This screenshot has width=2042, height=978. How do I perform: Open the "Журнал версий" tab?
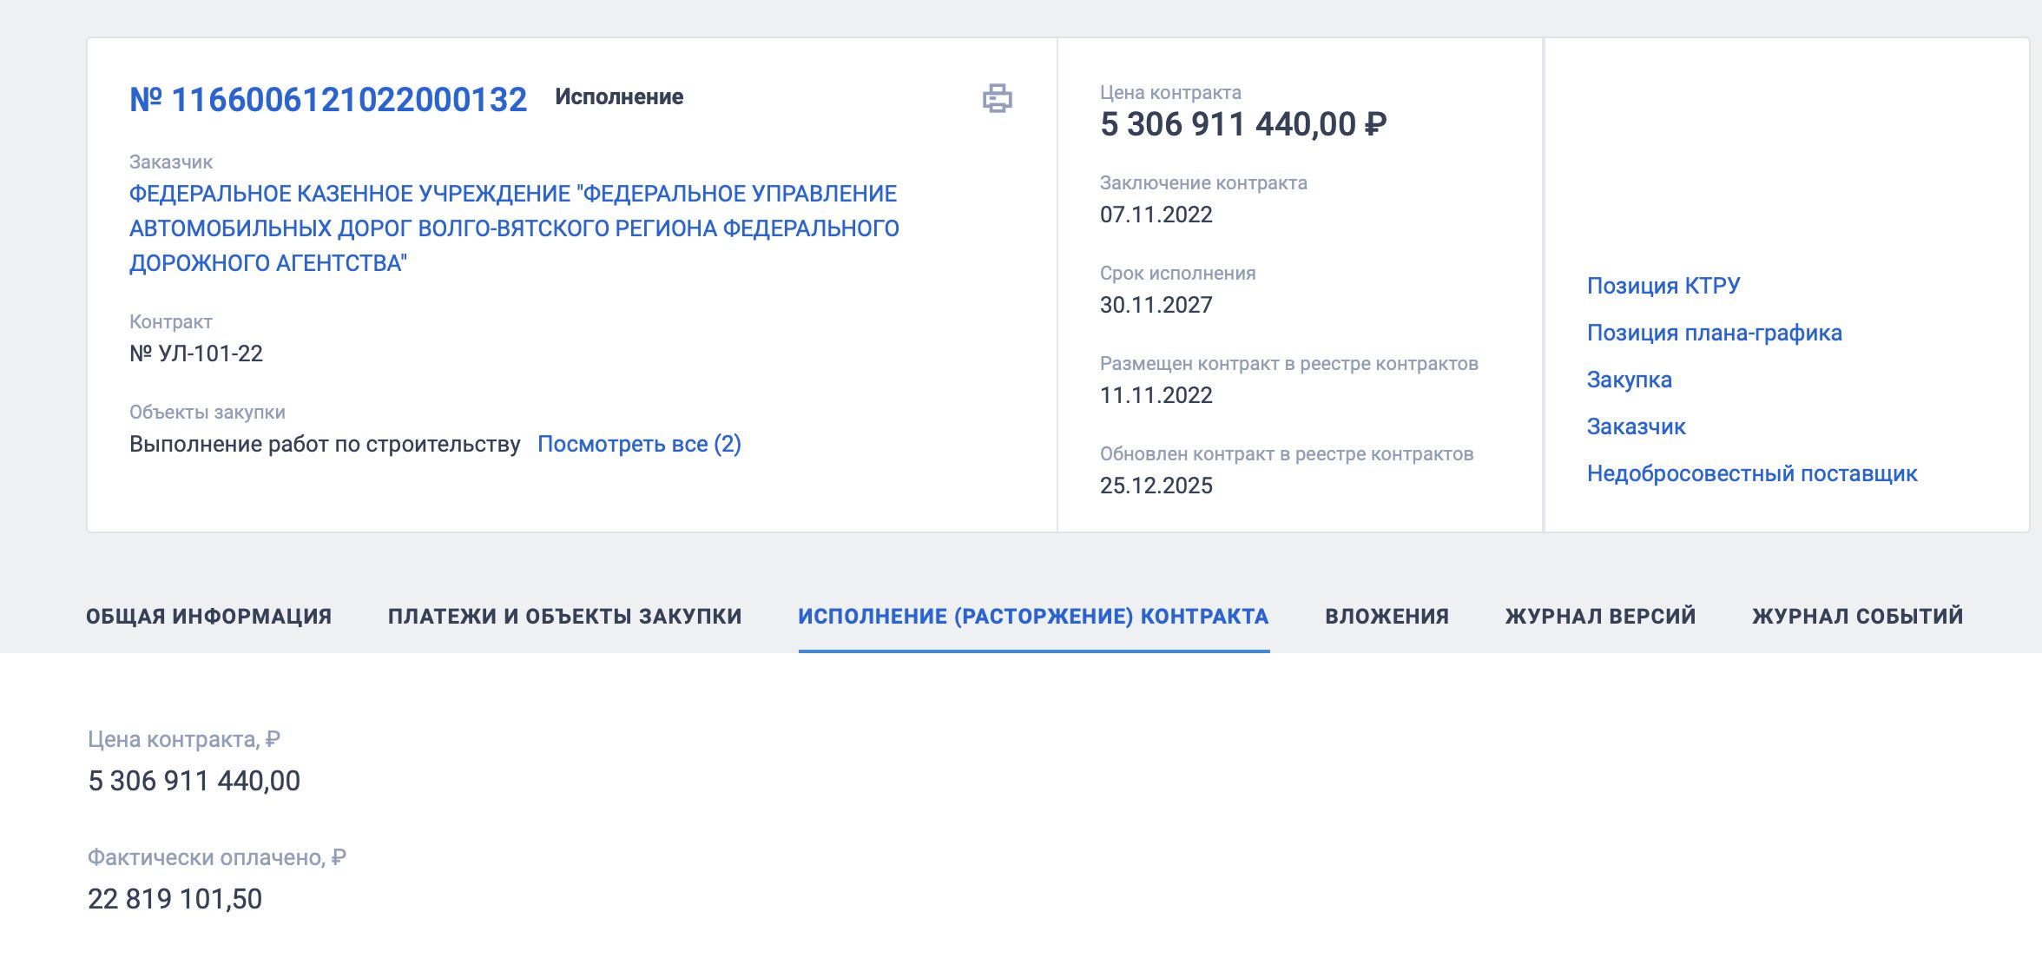pyautogui.click(x=1600, y=616)
